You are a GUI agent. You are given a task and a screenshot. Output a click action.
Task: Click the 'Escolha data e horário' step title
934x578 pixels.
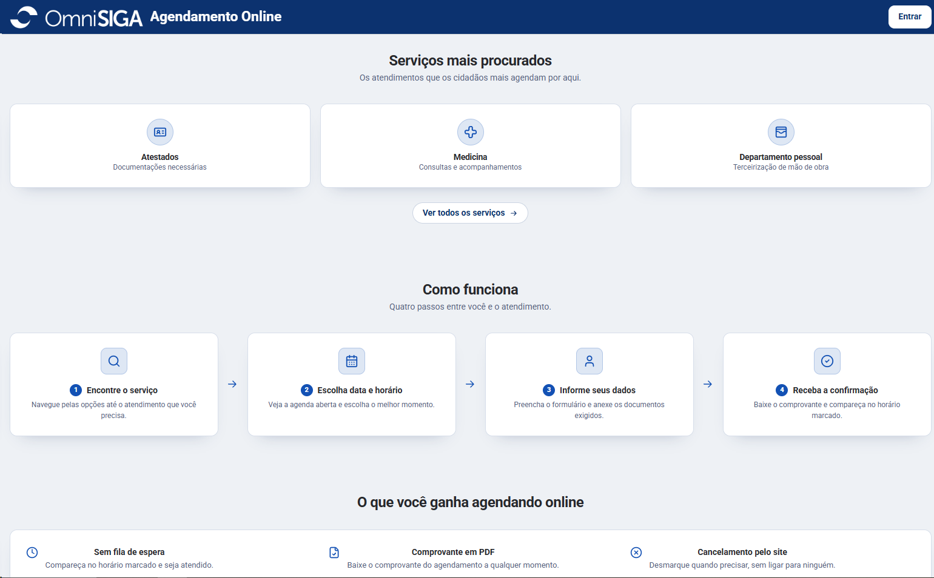point(360,390)
